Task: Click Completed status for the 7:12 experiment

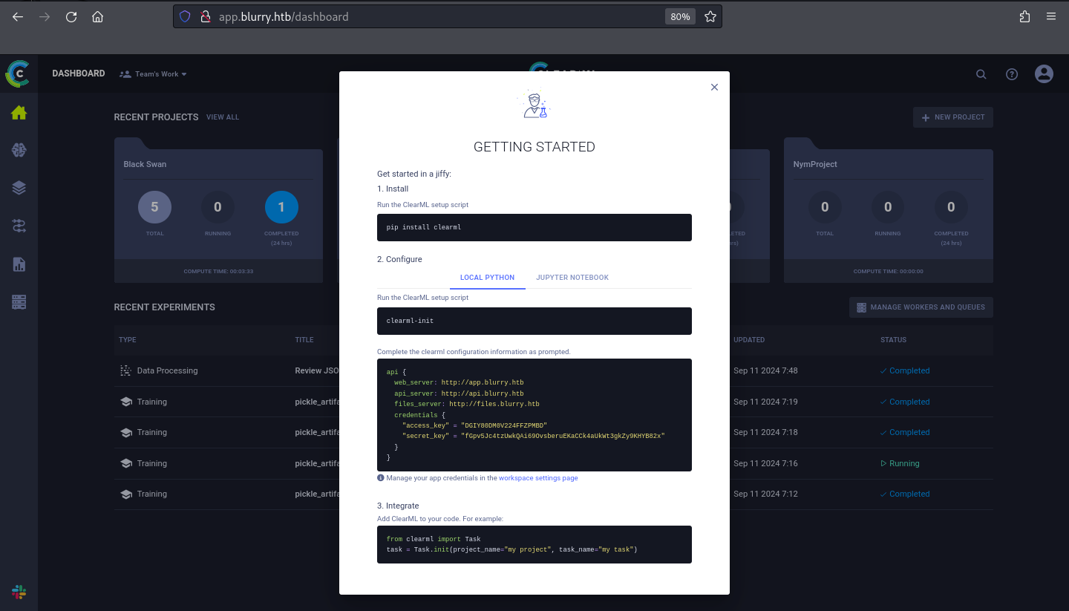Action: [905, 494]
